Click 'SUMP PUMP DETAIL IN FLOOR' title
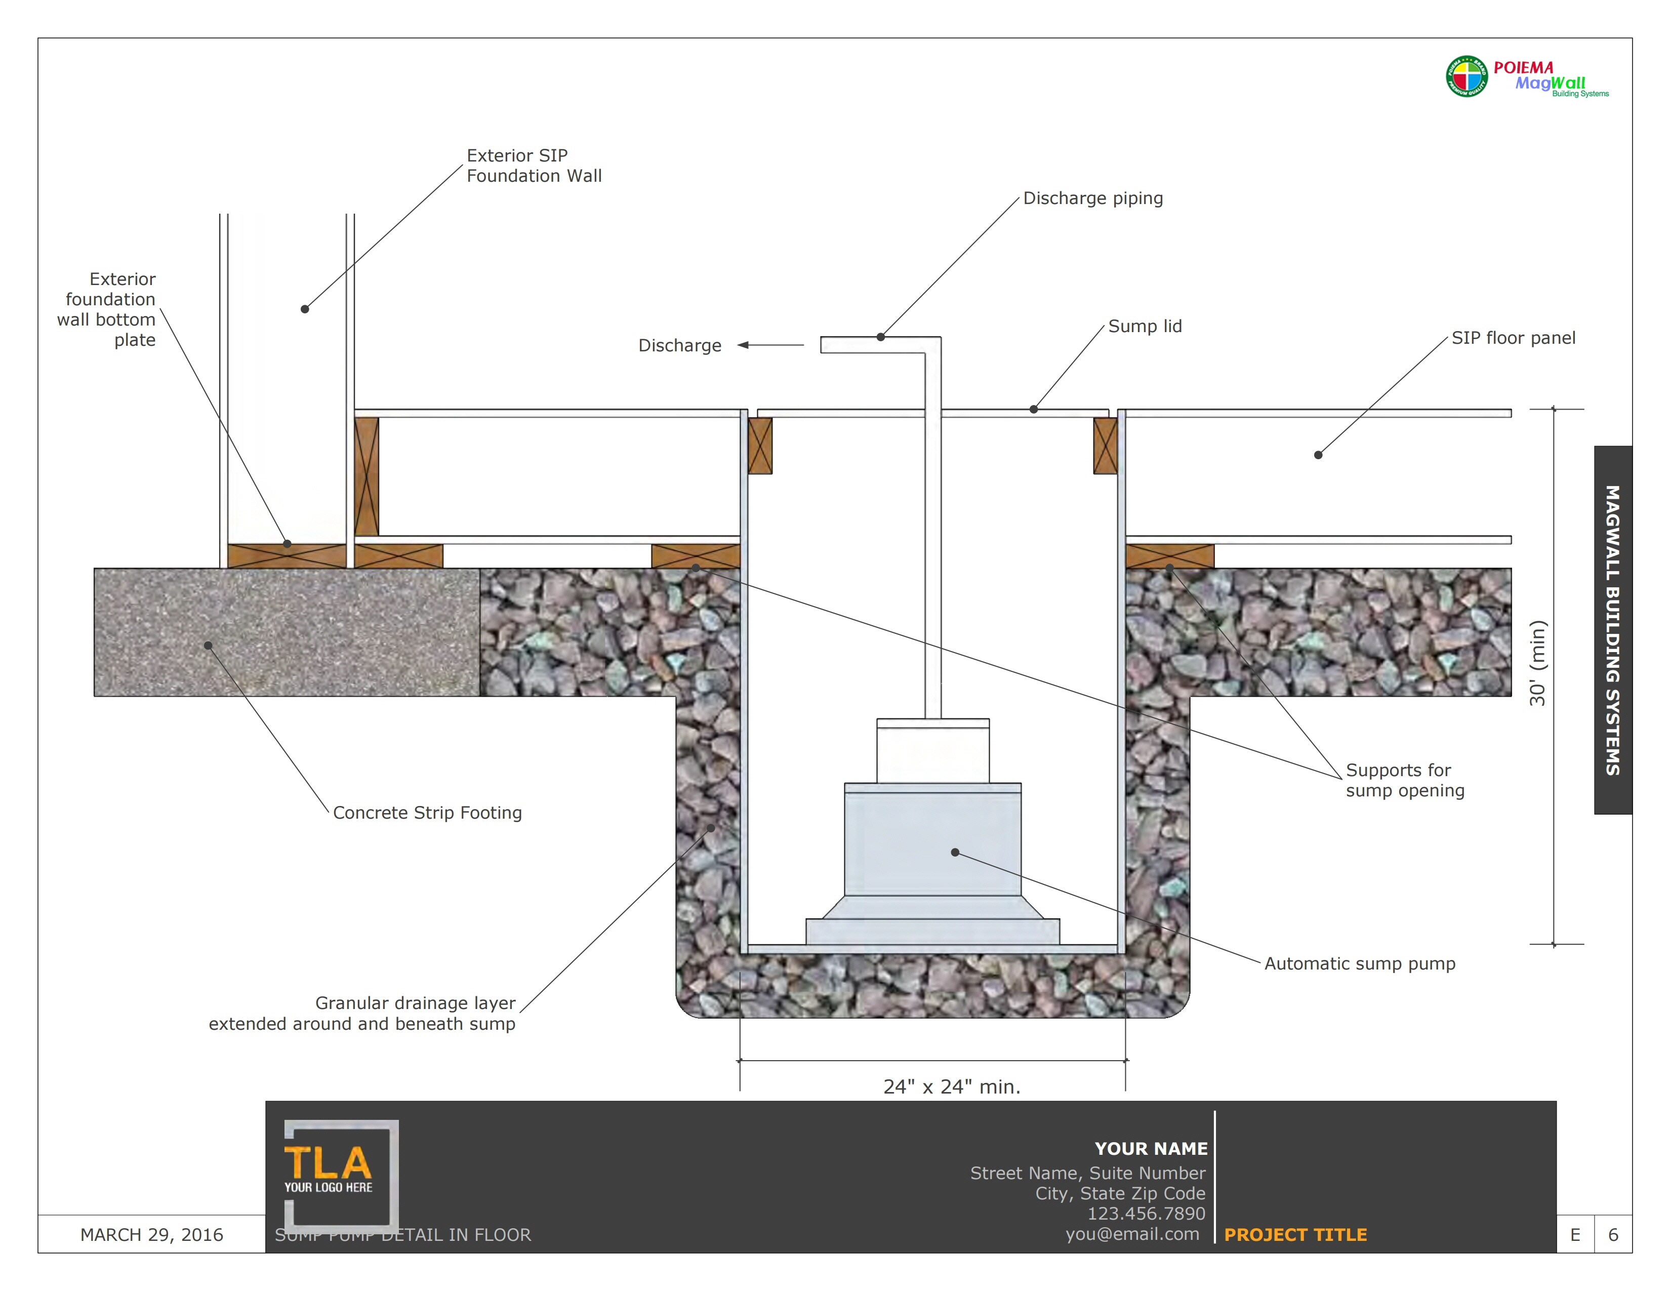 [403, 1235]
